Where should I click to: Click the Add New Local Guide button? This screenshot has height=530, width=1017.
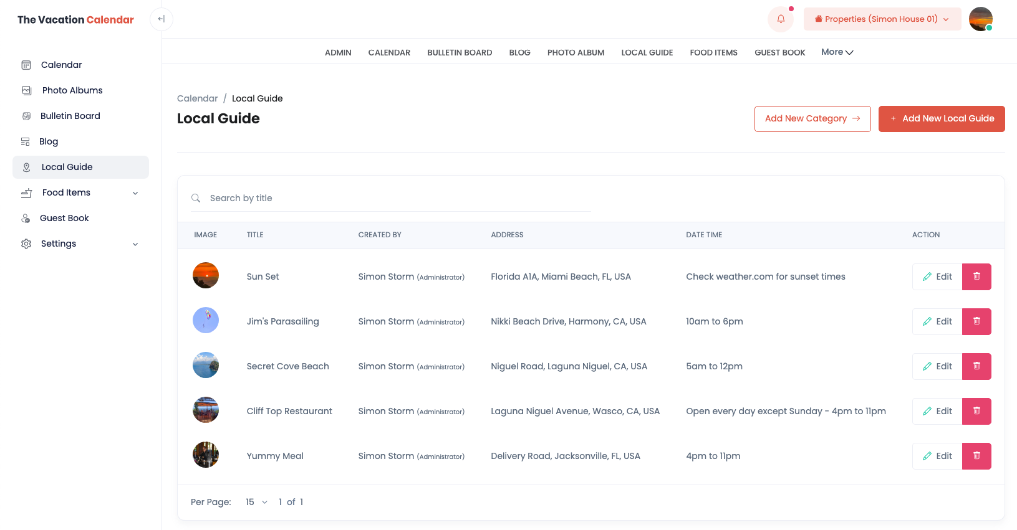click(x=941, y=119)
